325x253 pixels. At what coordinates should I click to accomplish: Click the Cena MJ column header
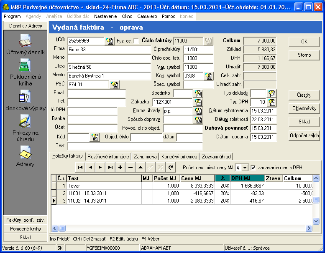[x=197, y=178]
